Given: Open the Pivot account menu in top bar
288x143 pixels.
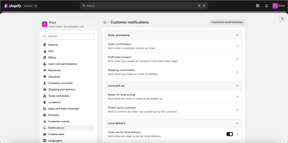Looking at the screenshot, I should [x=279, y=6].
